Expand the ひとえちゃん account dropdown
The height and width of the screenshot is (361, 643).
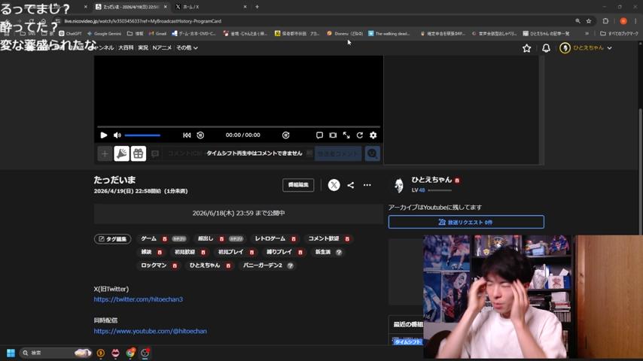point(587,48)
